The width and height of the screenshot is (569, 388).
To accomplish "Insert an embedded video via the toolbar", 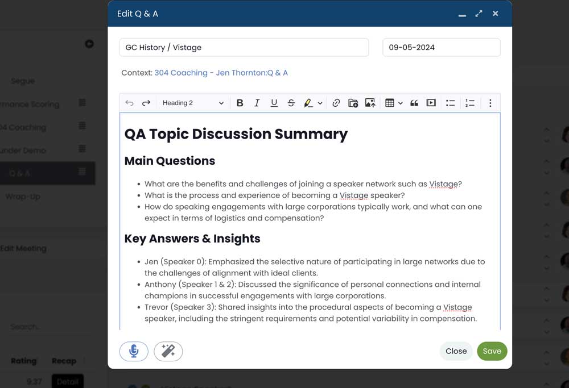I will [x=431, y=103].
